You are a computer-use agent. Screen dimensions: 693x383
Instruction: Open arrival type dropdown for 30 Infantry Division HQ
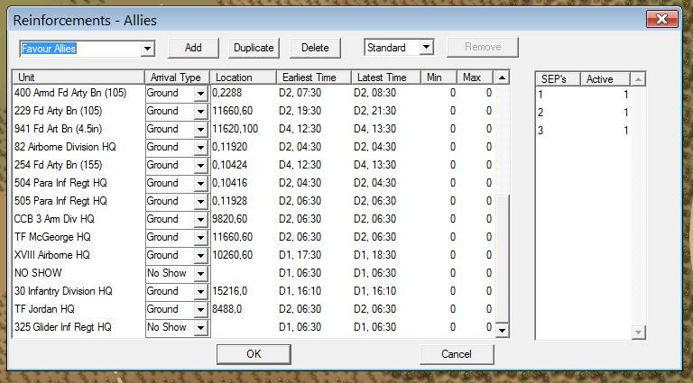tap(200, 292)
